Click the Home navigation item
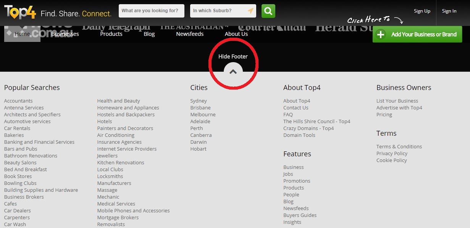Screen dimensions: 470x228 (x=22, y=34)
